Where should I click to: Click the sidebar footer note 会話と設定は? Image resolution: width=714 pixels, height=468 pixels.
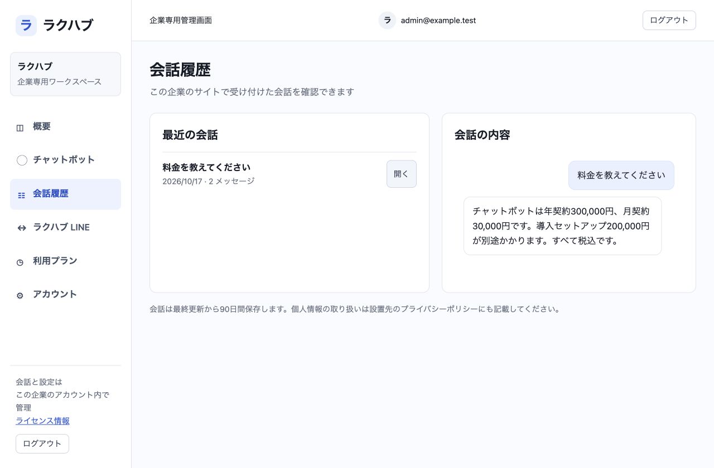pos(62,395)
